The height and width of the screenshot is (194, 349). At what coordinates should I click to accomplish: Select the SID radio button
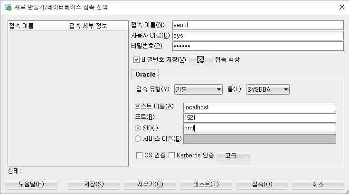(138, 128)
